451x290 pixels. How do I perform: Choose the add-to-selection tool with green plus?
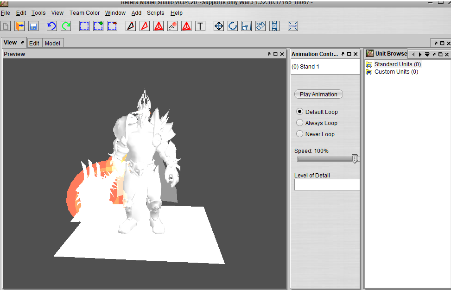click(98, 26)
